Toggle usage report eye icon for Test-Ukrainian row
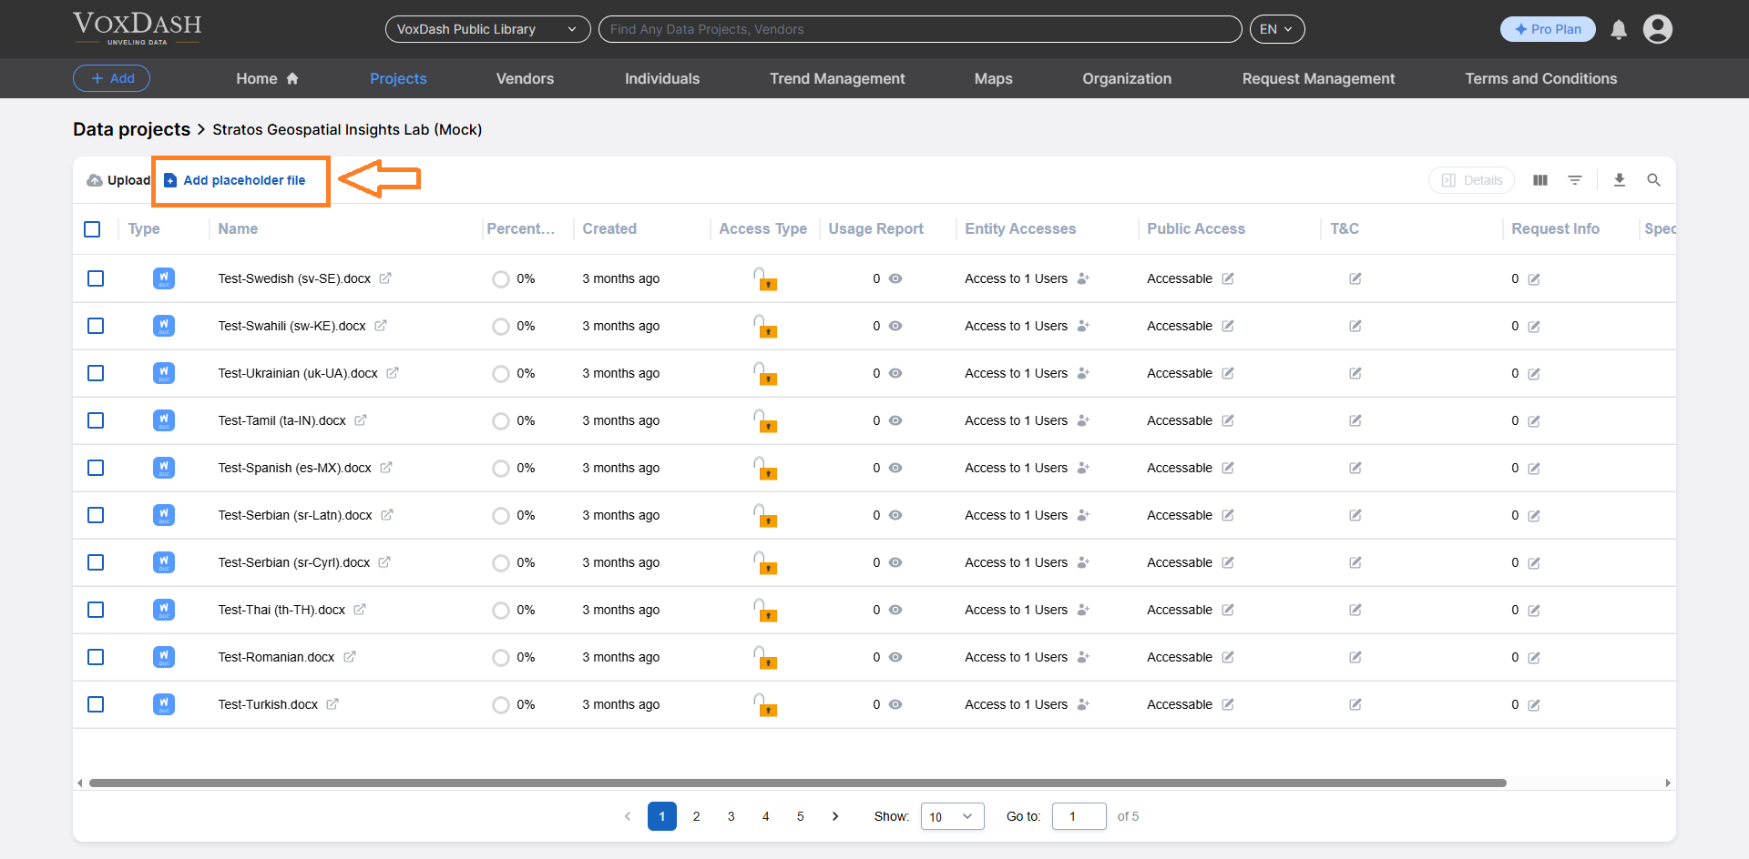 [895, 373]
